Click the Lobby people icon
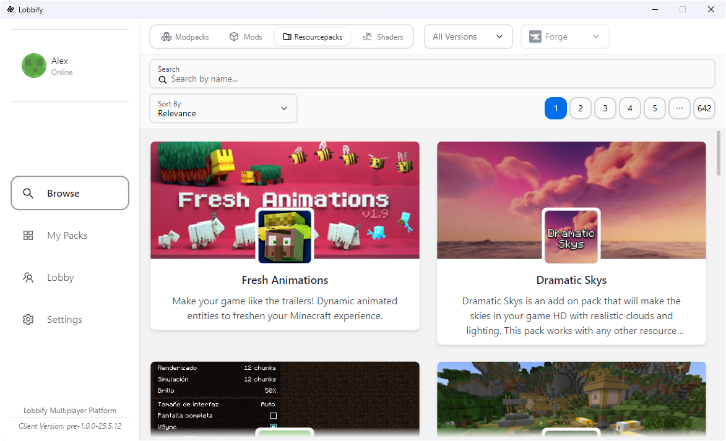This screenshot has width=726, height=441. 28,278
